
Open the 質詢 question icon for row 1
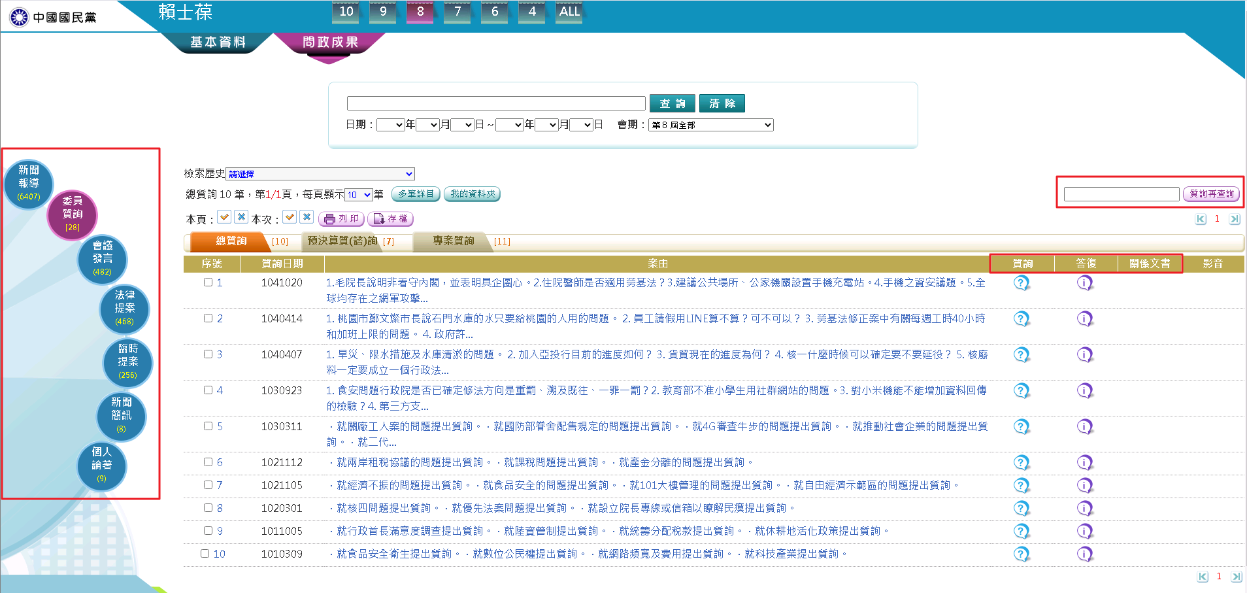(x=1021, y=283)
